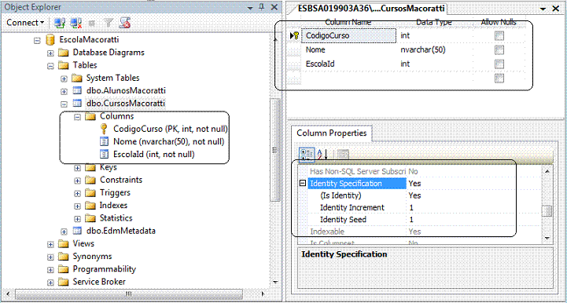Click the key icon beside CodigoCurso in tree
Viewport: 567px width, 303px height.
(104, 129)
